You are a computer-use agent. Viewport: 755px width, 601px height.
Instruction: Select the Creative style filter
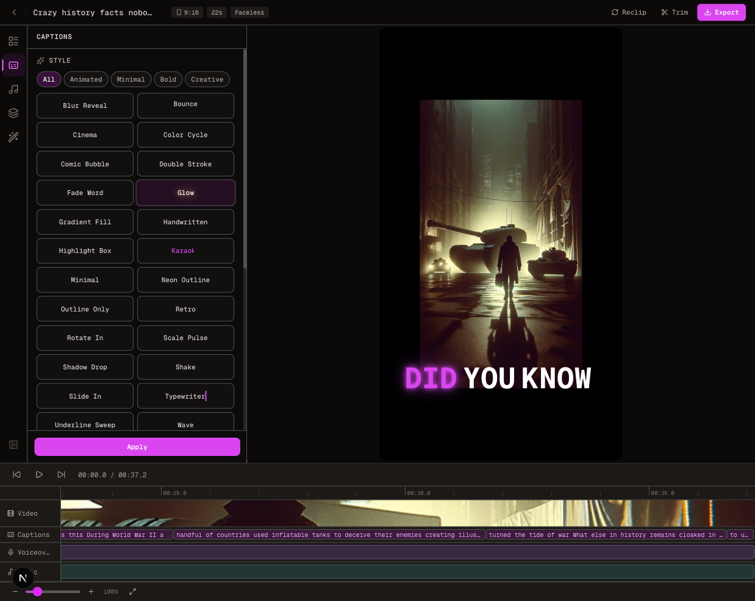coord(207,79)
